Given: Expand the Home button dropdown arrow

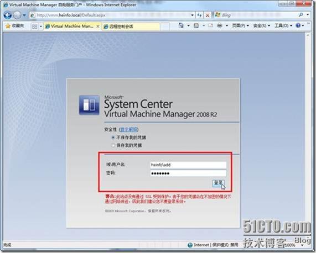Looking at the screenshot, I should [188, 25].
